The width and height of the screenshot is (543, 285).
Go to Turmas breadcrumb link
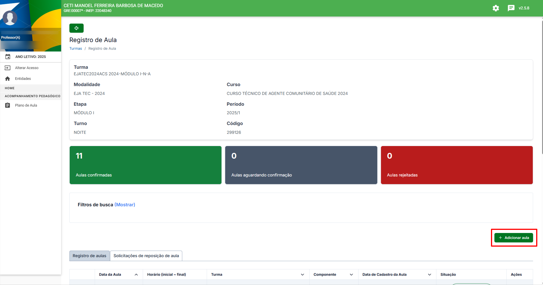(76, 49)
